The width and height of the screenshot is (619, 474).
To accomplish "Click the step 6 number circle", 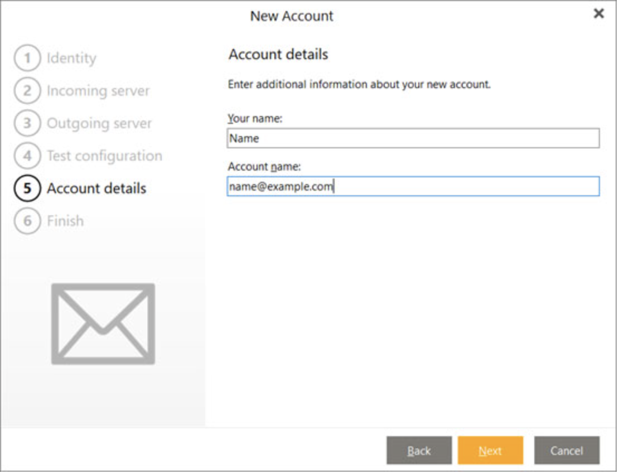I will [x=27, y=221].
